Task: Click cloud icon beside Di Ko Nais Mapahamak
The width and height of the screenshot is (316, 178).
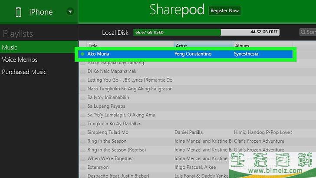Action: (x=83, y=72)
